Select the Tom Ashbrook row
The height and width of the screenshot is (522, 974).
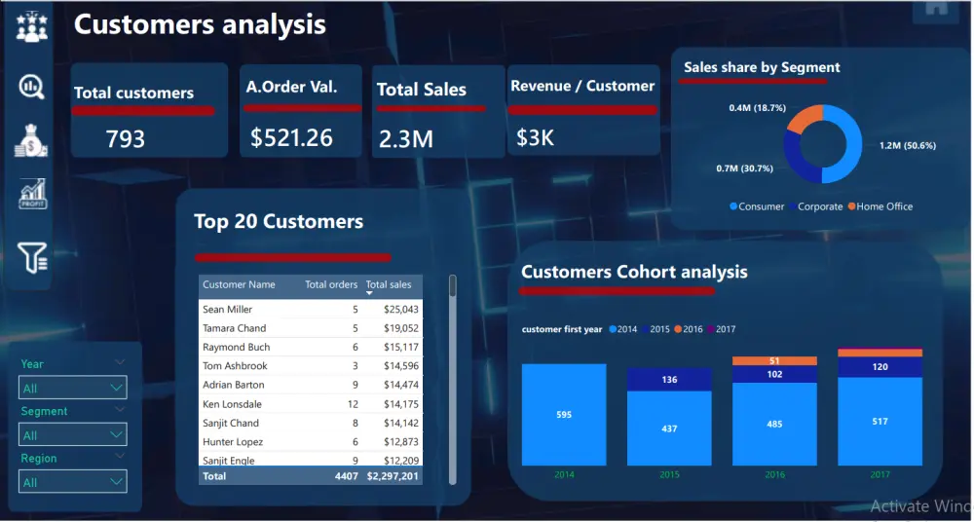tap(311, 366)
